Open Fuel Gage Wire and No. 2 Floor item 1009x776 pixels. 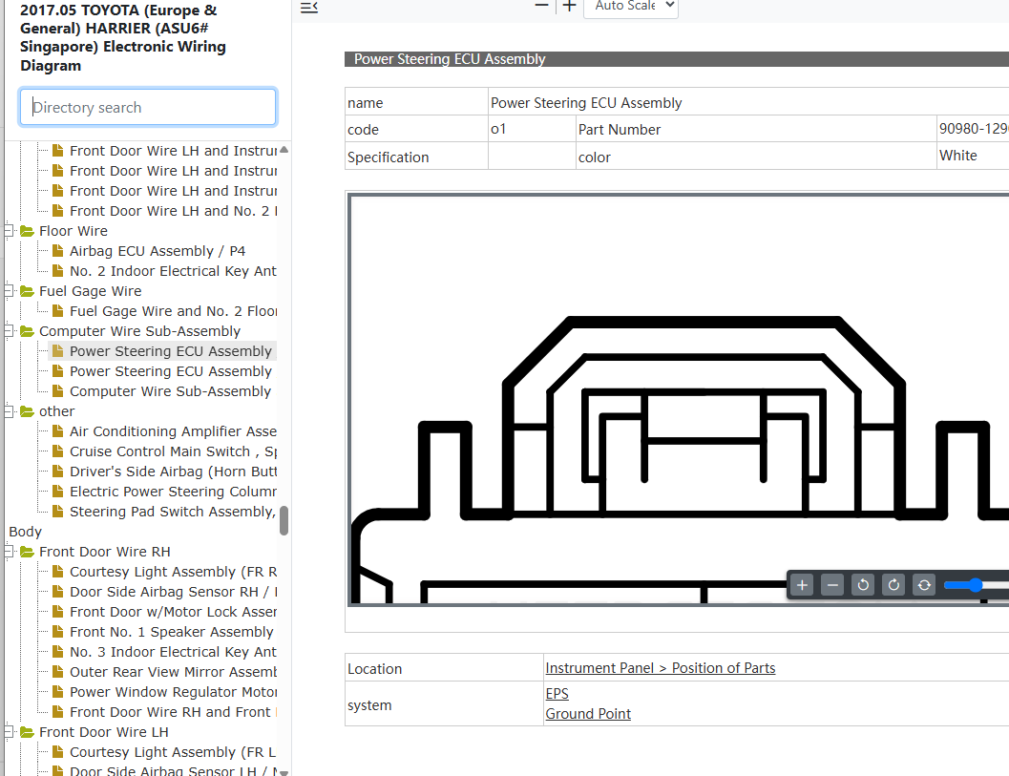pyautogui.click(x=173, y=311)
